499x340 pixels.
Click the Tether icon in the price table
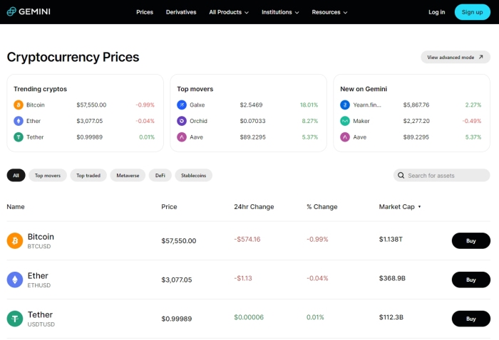(15, 319)
